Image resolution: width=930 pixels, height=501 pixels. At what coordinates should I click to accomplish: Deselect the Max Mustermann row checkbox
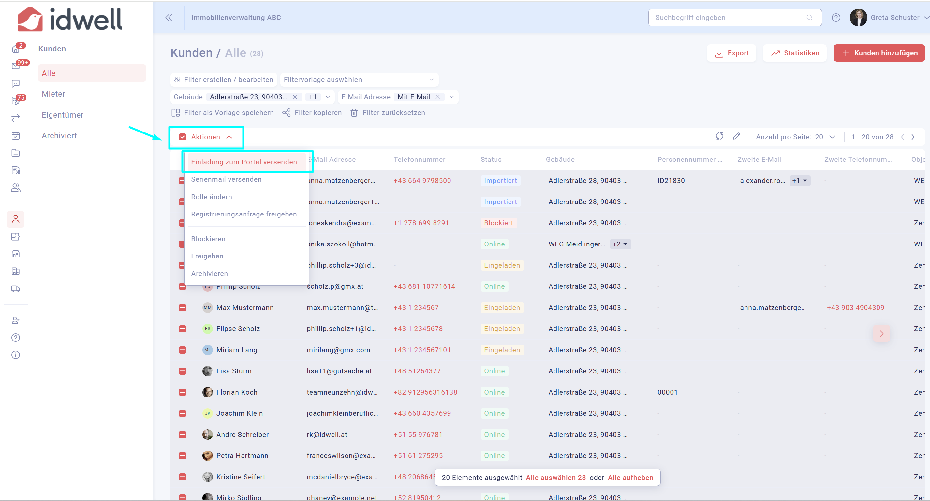[183, 307]
